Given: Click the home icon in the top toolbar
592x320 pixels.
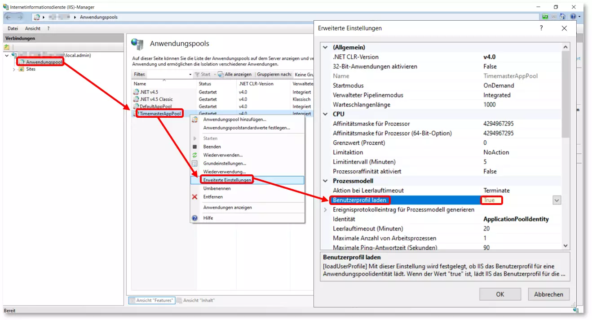Looking at the screenshot, I should [563, 17].
